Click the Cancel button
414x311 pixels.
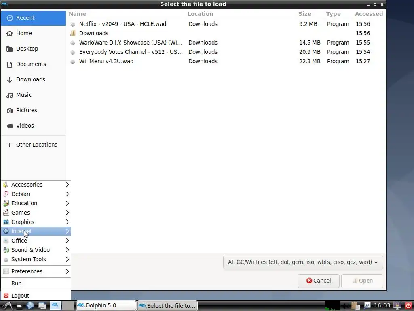click(x=319, y=281)
